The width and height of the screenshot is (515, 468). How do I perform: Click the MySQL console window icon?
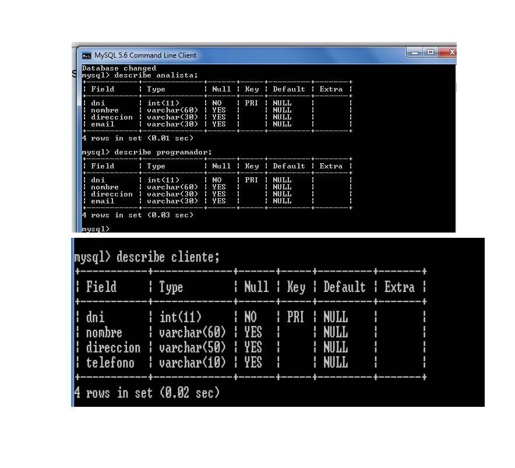pyautogui.click(x=86, y=55)
